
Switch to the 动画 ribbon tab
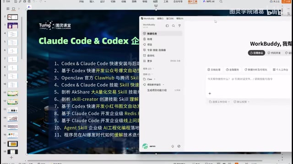tap(124, 1)
